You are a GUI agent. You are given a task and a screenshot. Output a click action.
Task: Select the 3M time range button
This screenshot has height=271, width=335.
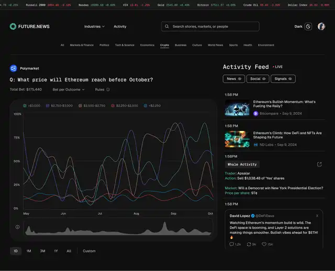pos(42,251)
